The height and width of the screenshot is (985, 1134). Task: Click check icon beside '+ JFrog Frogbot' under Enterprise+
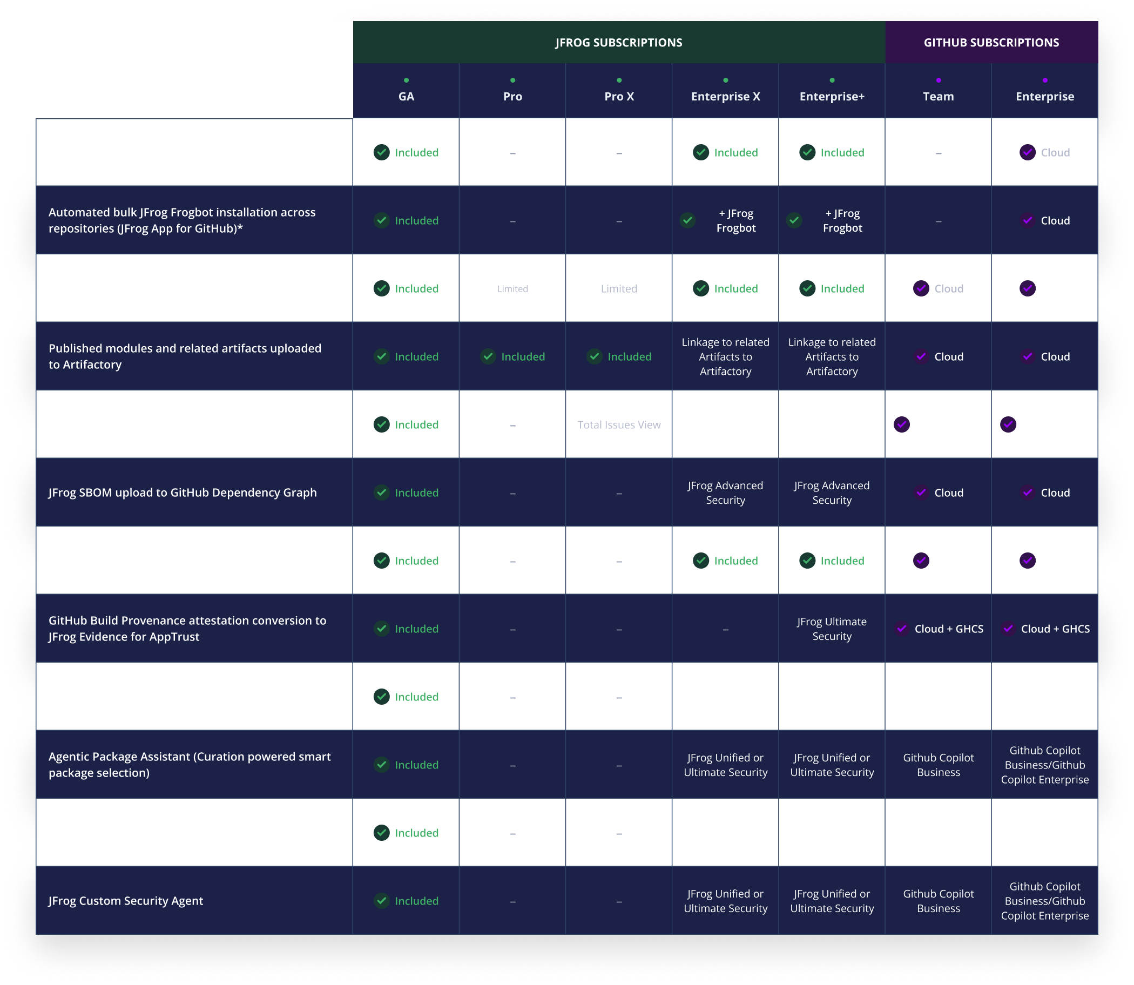pos(794,220)
